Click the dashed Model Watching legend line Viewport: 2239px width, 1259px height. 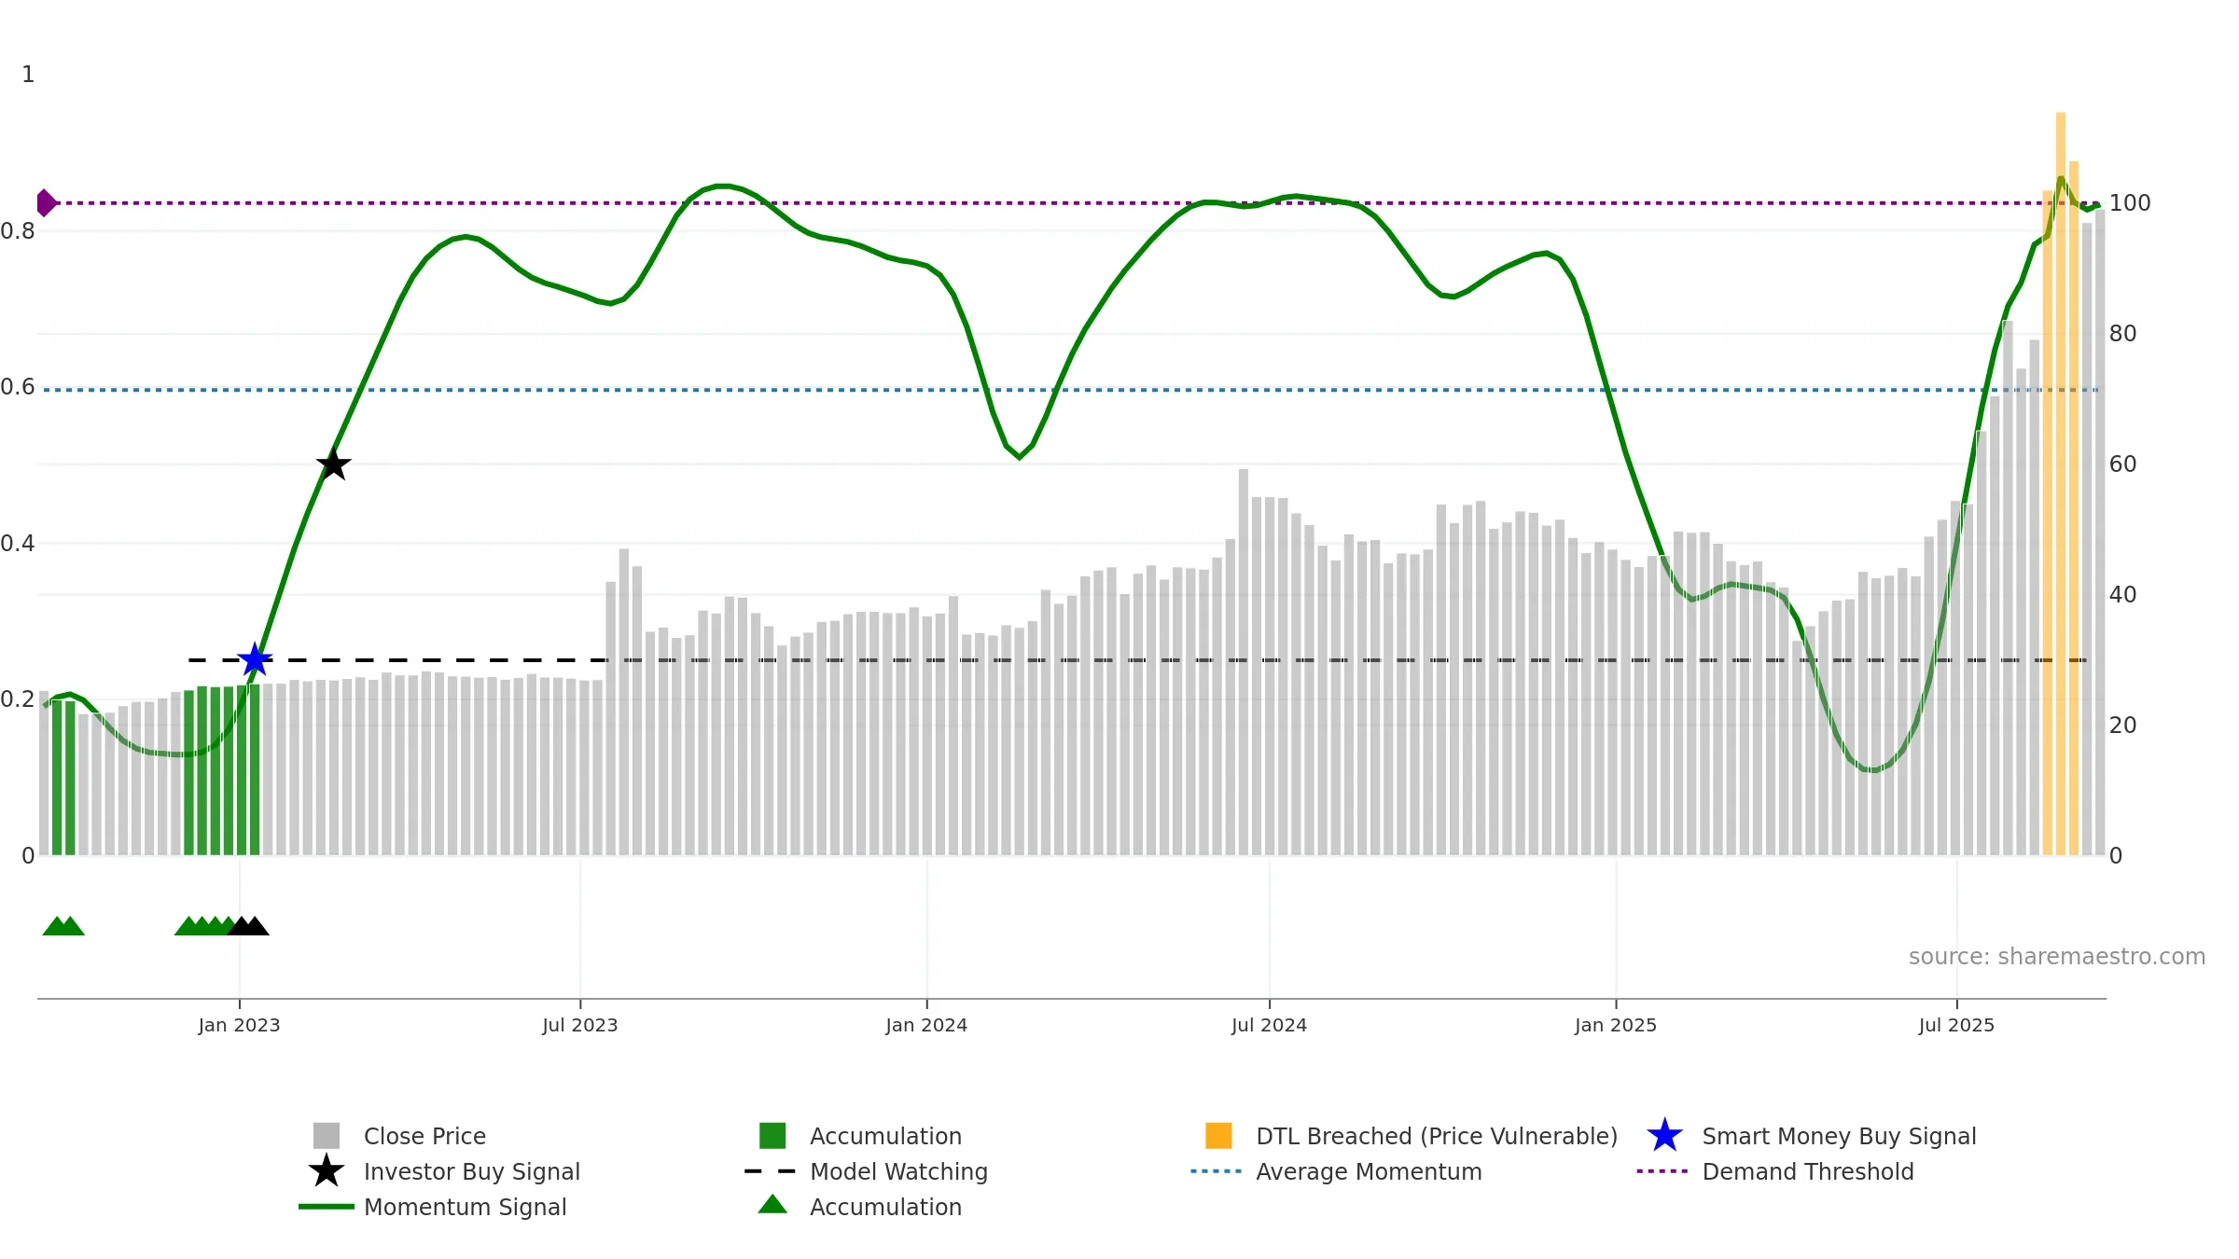pos(771,1170)
